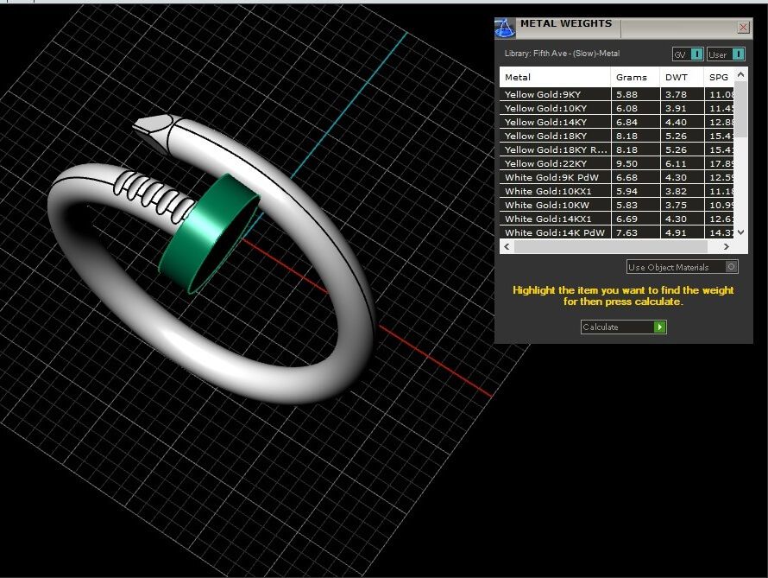This screenshot has height=578, width=768.
Task: Sort by the Metal column header
Action: coord(555,78)
